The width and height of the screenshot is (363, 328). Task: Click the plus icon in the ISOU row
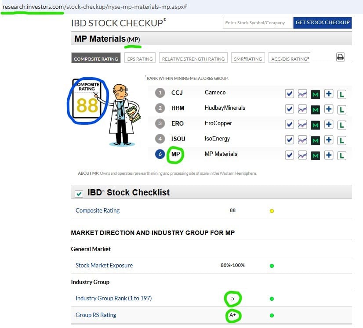[x=329, y=140]
